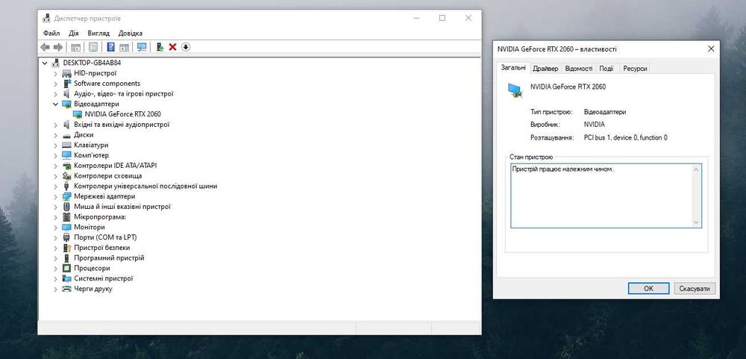This screenshot has width=746, height=359.
Task: Click the Forward arrow in Device Manager toolbar
Action: pos(58,47)
